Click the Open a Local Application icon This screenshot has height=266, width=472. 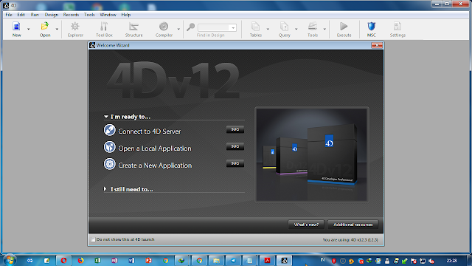(x=110, y=147)
